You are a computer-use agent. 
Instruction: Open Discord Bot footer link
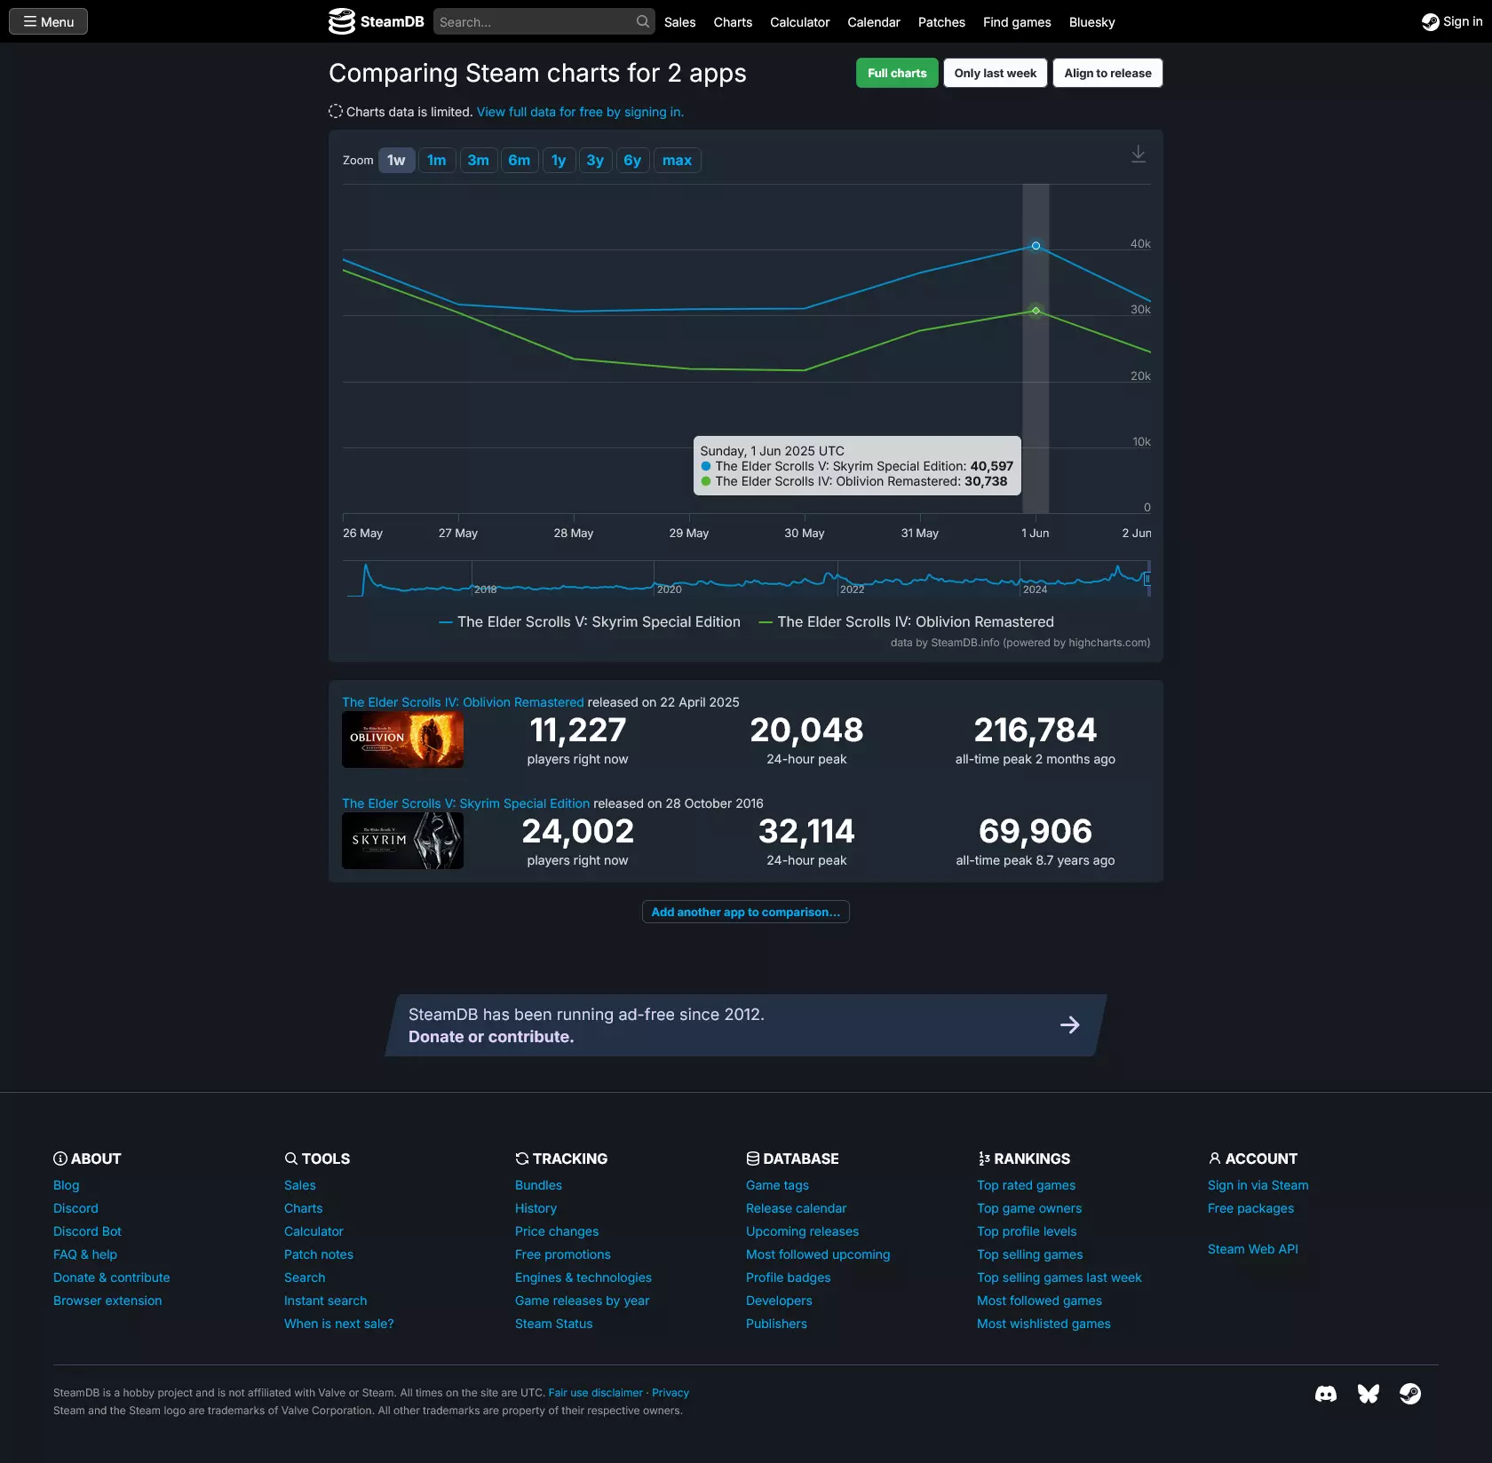(x=87, y=1231)
